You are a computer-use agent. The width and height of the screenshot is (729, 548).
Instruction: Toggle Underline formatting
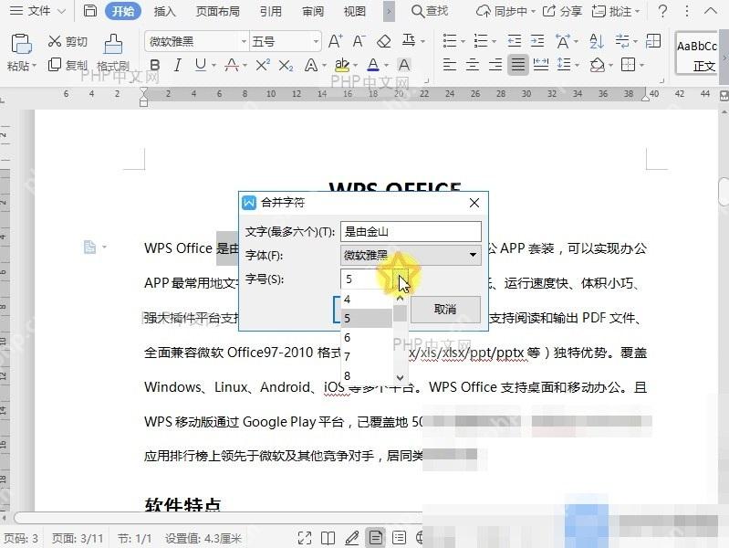(x=201, y=65)
